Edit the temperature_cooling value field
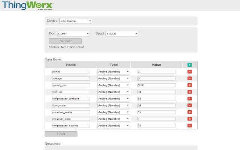 156,126
